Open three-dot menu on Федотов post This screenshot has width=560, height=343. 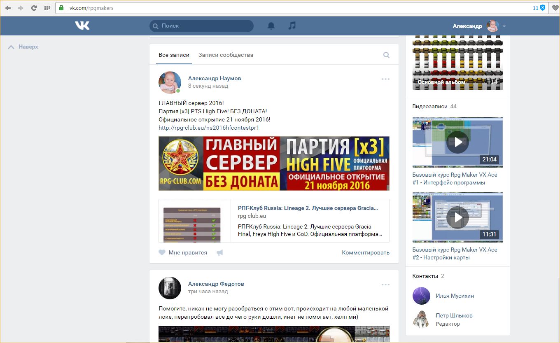click(x=385, y=285)
